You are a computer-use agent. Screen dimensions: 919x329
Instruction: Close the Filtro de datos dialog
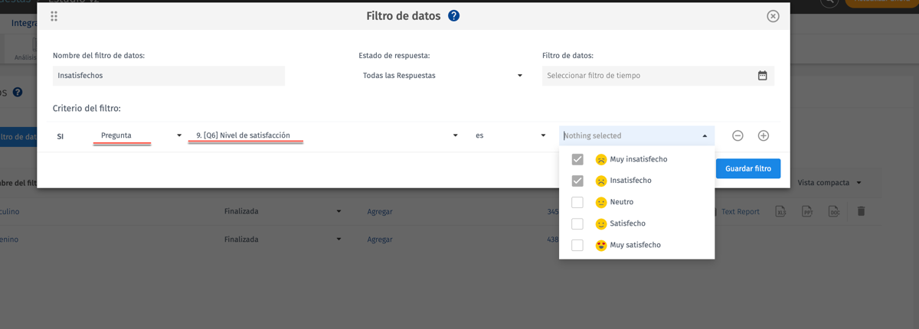(x=773, y=16)
